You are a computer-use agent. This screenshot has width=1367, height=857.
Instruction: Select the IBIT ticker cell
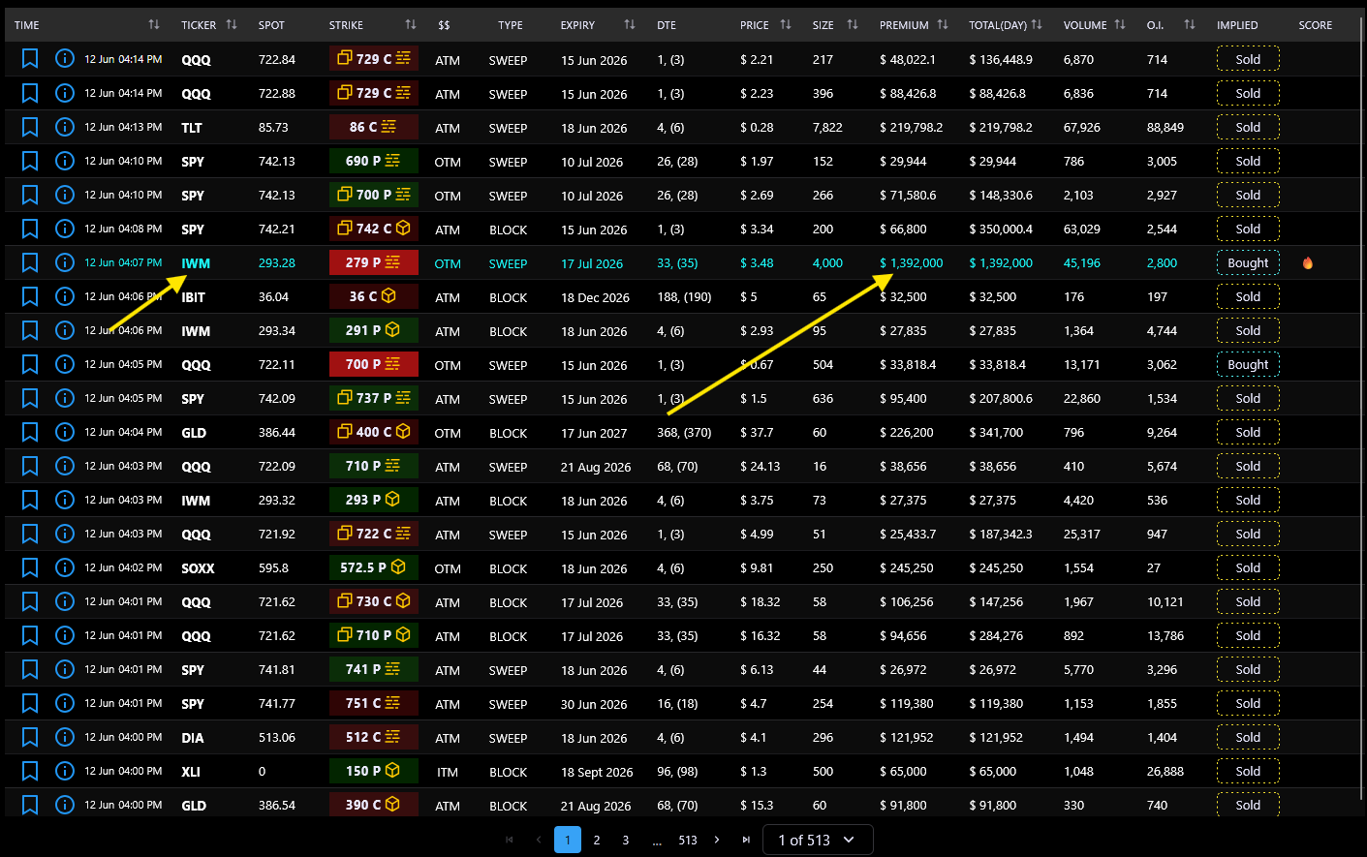[193, 297]
